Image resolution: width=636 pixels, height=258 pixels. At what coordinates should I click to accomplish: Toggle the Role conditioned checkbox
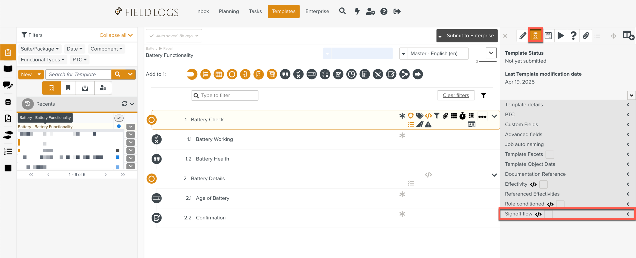click(560, 204)
